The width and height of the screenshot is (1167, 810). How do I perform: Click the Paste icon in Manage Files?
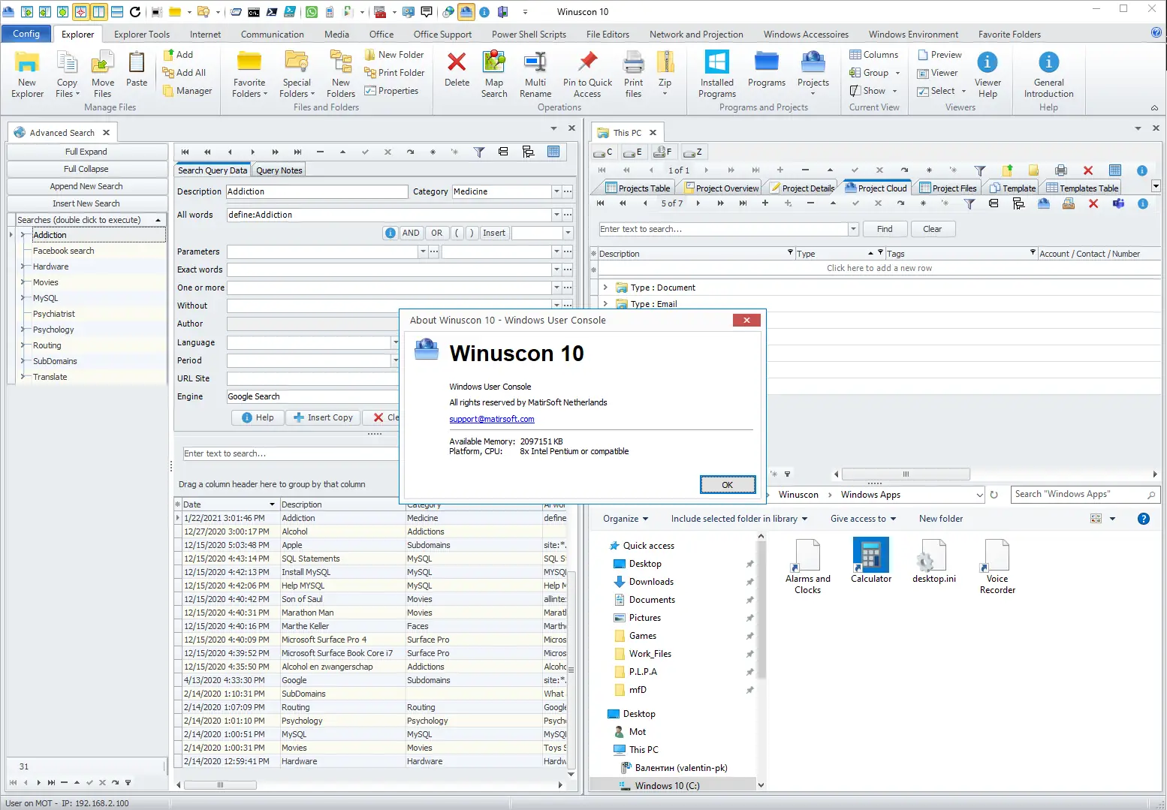pyautogui.click(x=137, y=69)
